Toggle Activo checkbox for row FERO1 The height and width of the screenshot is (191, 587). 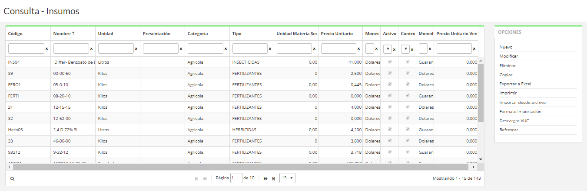pyautogui.click(x=390, y=84)
